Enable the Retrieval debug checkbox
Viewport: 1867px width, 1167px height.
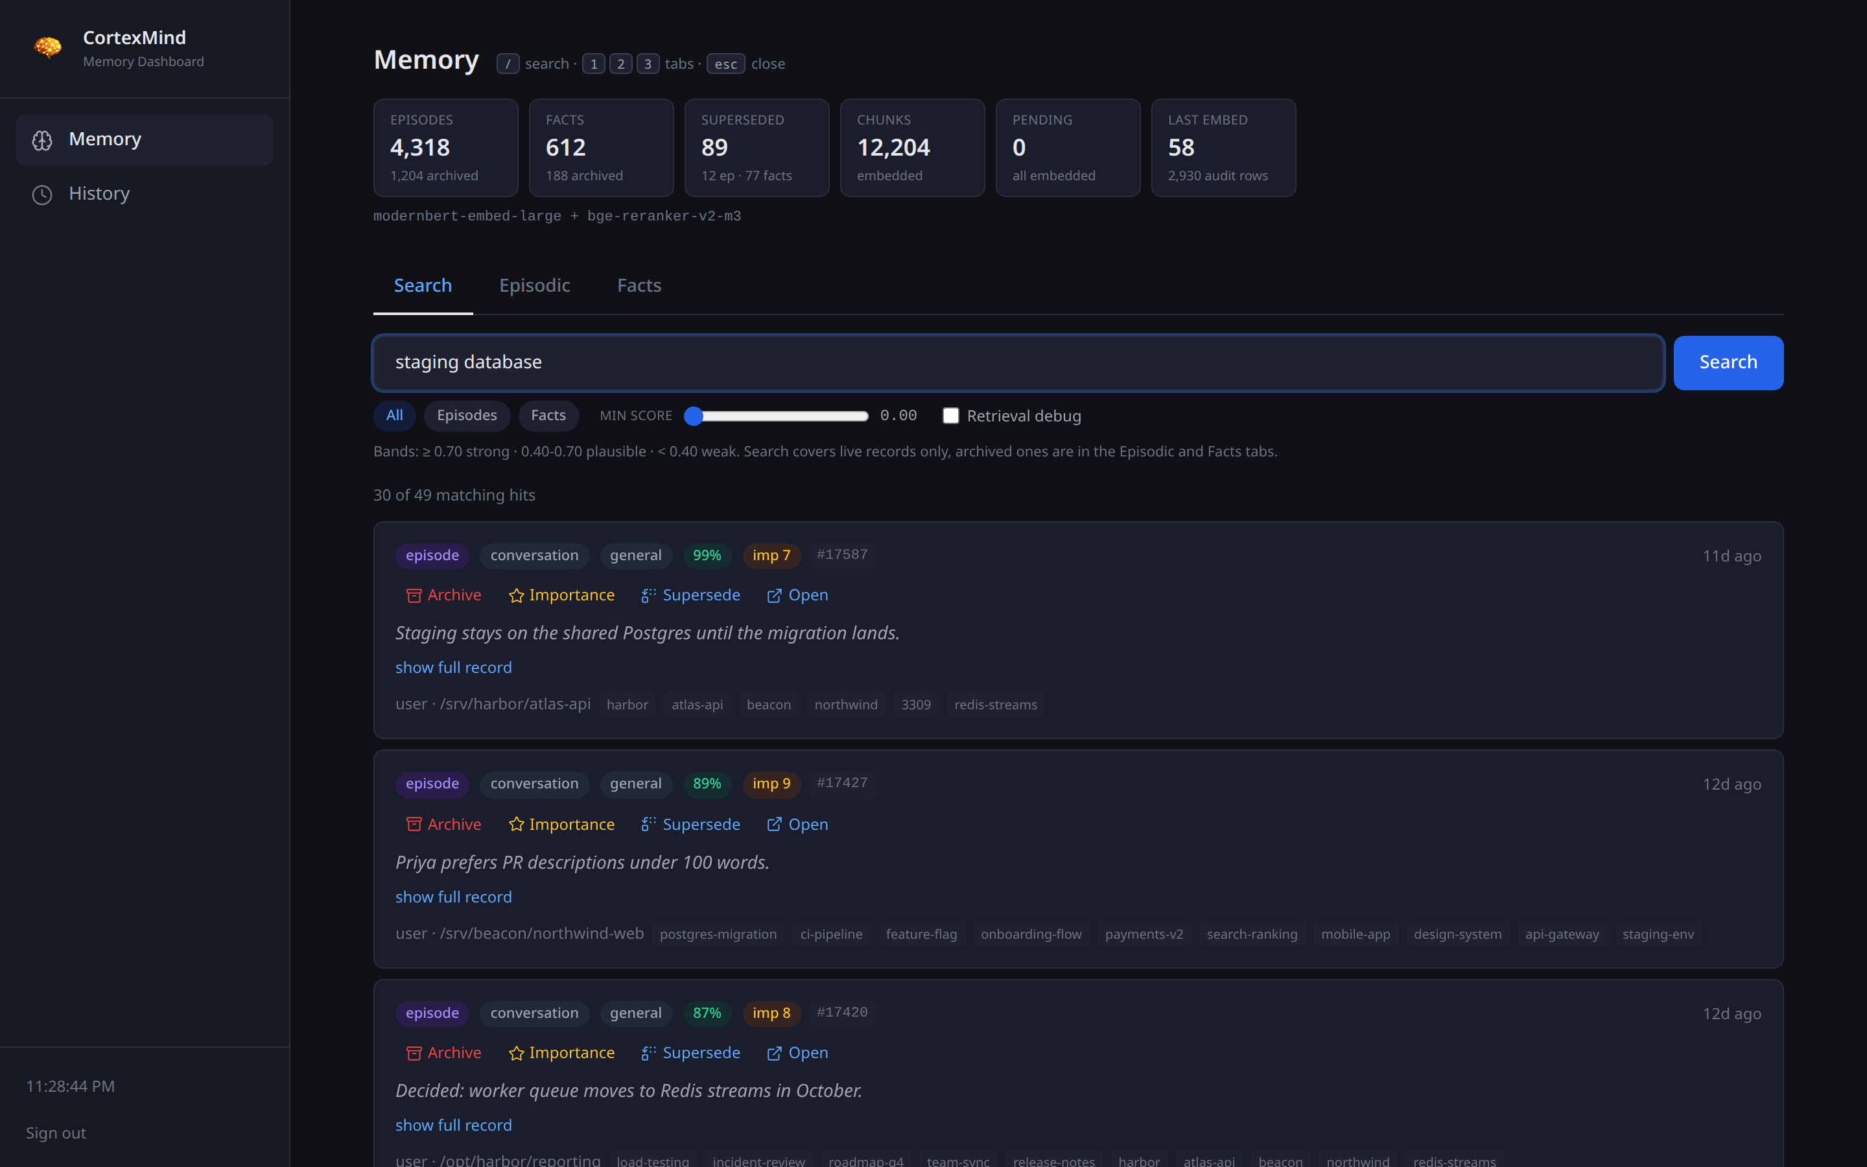coord(950,415)
